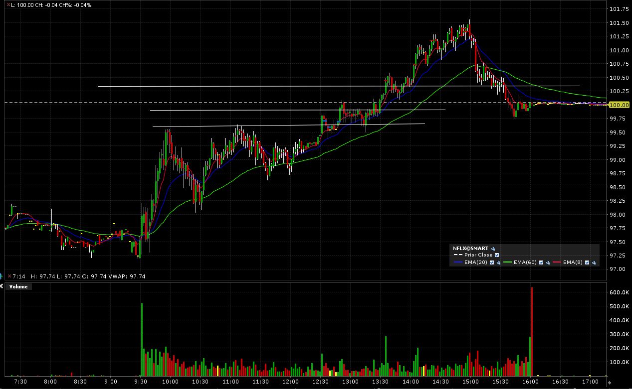Close the Volume sub-panel with X

click(x=1, y=286)
